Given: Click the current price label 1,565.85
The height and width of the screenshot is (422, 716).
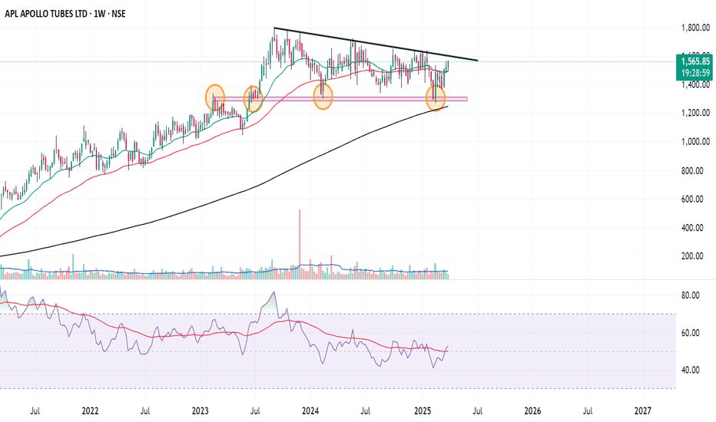Looking at the screenshot, I should (x=695, y=61).
